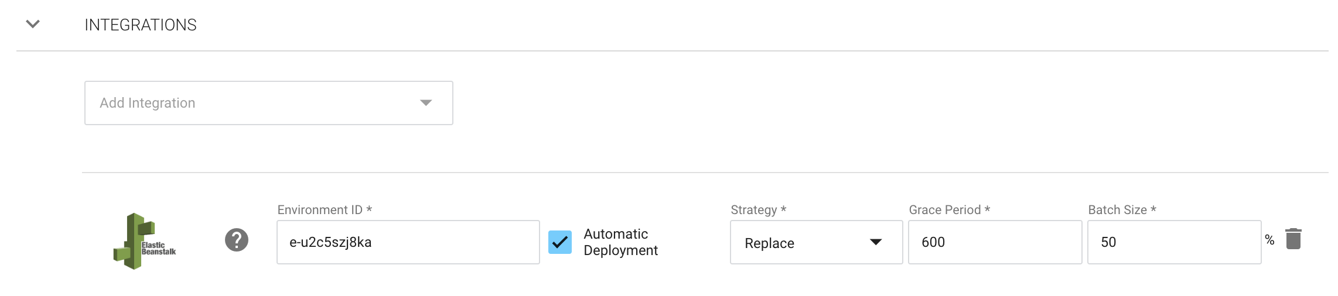This screenshot has height=296, width=1338.
Task: Click the percent sign beside Batch Size
Action: click(x=1269, y=240)
